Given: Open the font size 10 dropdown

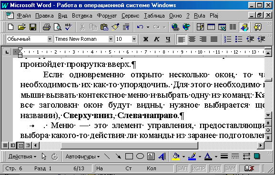Looking at the screenshot, I should (x=134, y=39).
